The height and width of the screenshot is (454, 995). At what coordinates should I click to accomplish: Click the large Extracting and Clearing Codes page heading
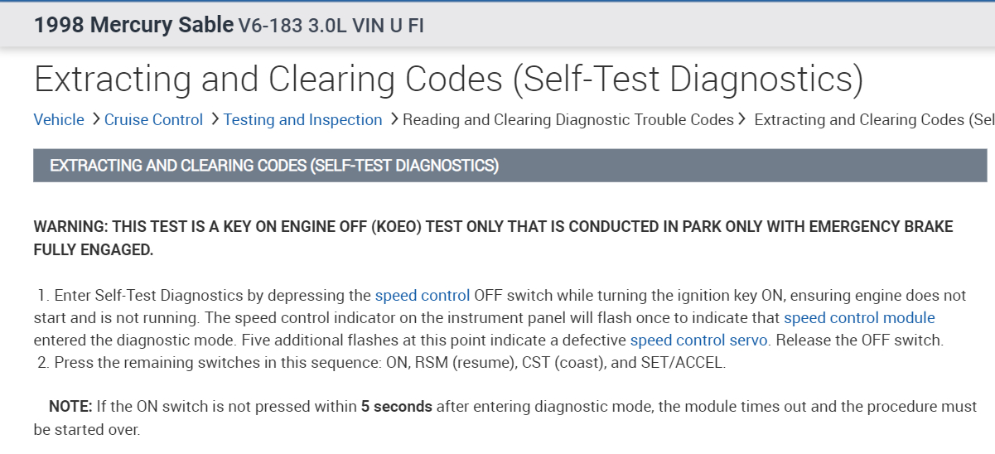click(x=448, y=80)
